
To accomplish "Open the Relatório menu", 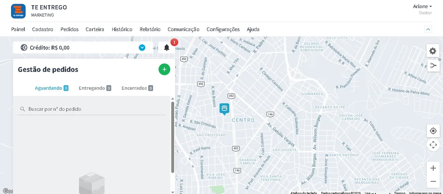I will coord(150,29).
